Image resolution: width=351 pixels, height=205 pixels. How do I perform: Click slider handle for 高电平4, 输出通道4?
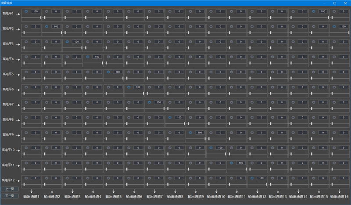[x=102, y=63]
